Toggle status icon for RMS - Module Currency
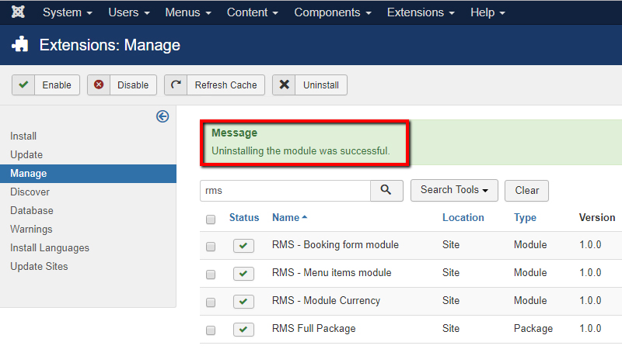The width and height of the screenshot is (622, 349). click(x=243, y=302)
